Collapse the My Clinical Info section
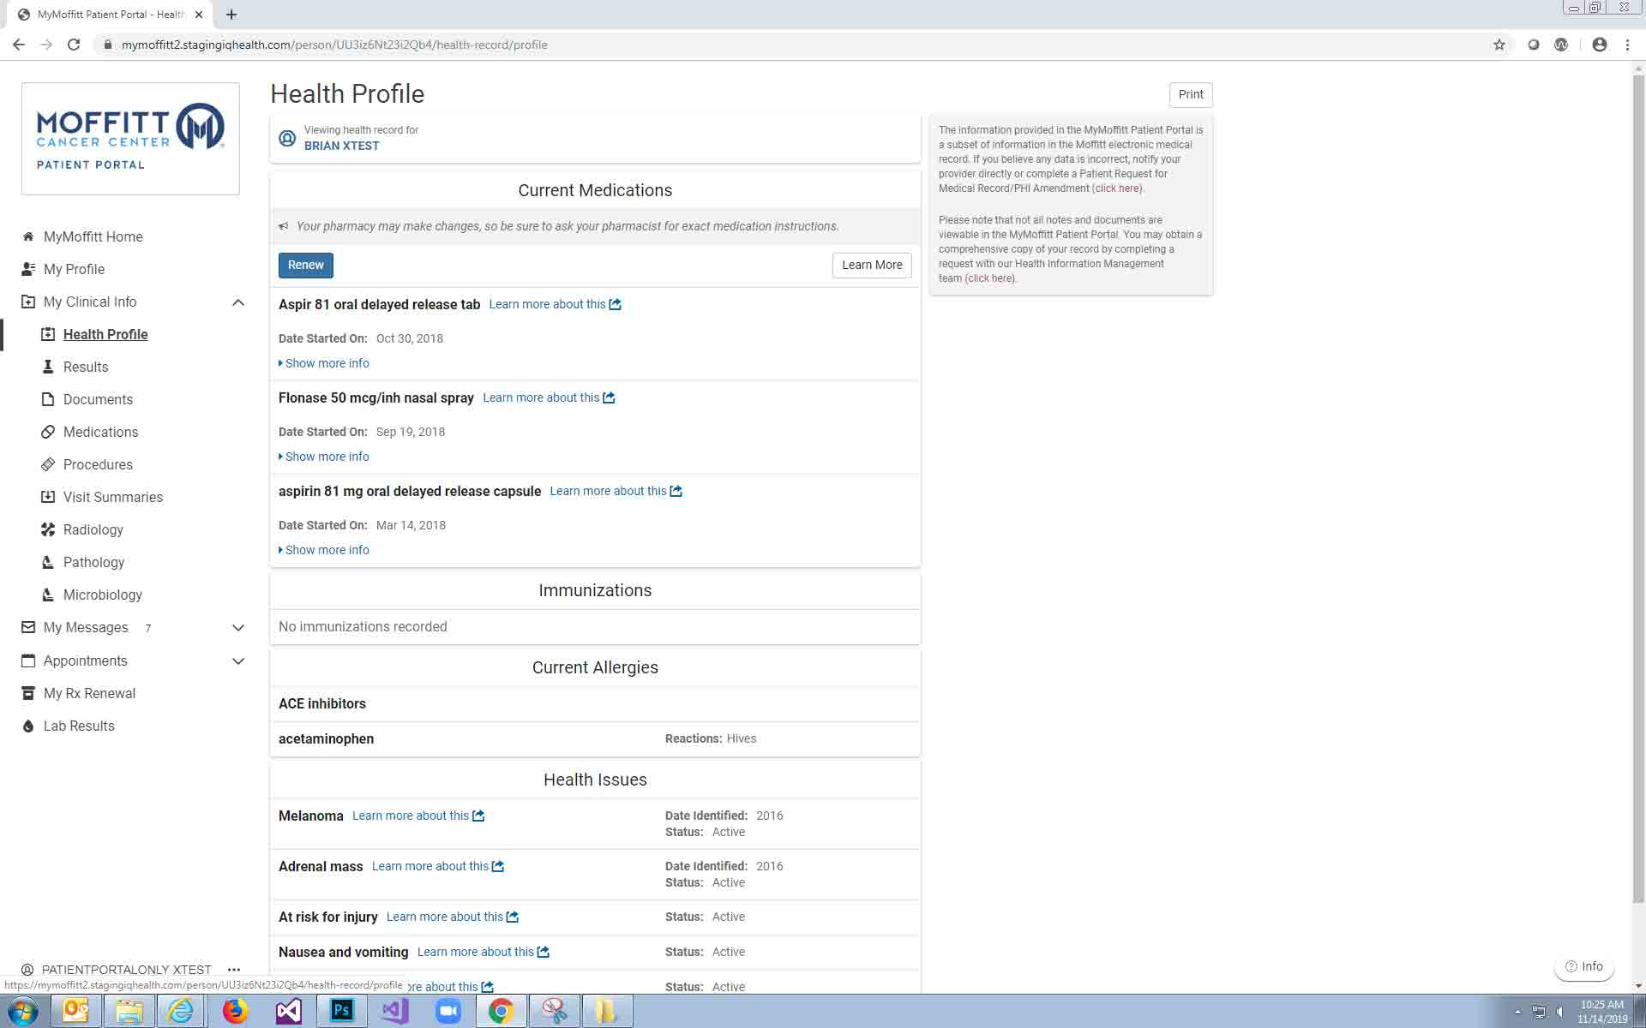 tap(238, 302)
